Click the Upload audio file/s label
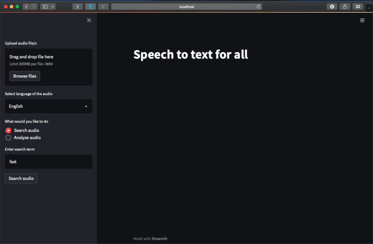Screen dimensions: 373x244 pyautogui.click(x=21, y=43)
